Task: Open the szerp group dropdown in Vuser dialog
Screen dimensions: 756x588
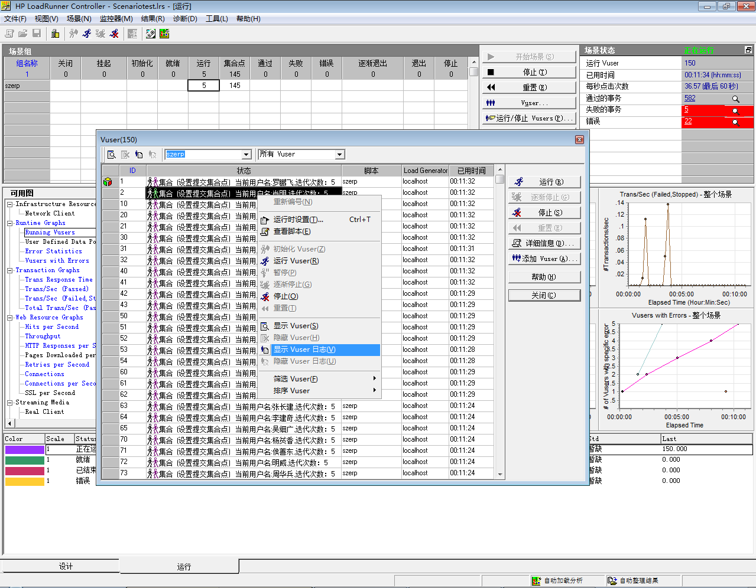Action: point(247,155)
